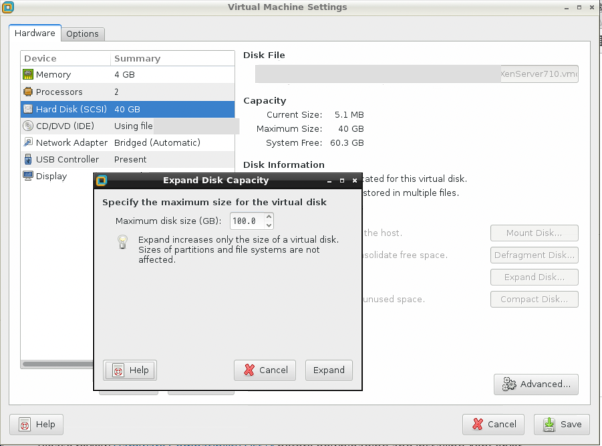Maximize the Expand Disk Capacity dialog

click(342, 180)
